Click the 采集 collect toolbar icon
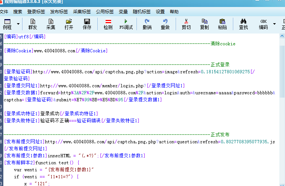The height and width of the screenshot is (186, 285). tap(51, 24)
